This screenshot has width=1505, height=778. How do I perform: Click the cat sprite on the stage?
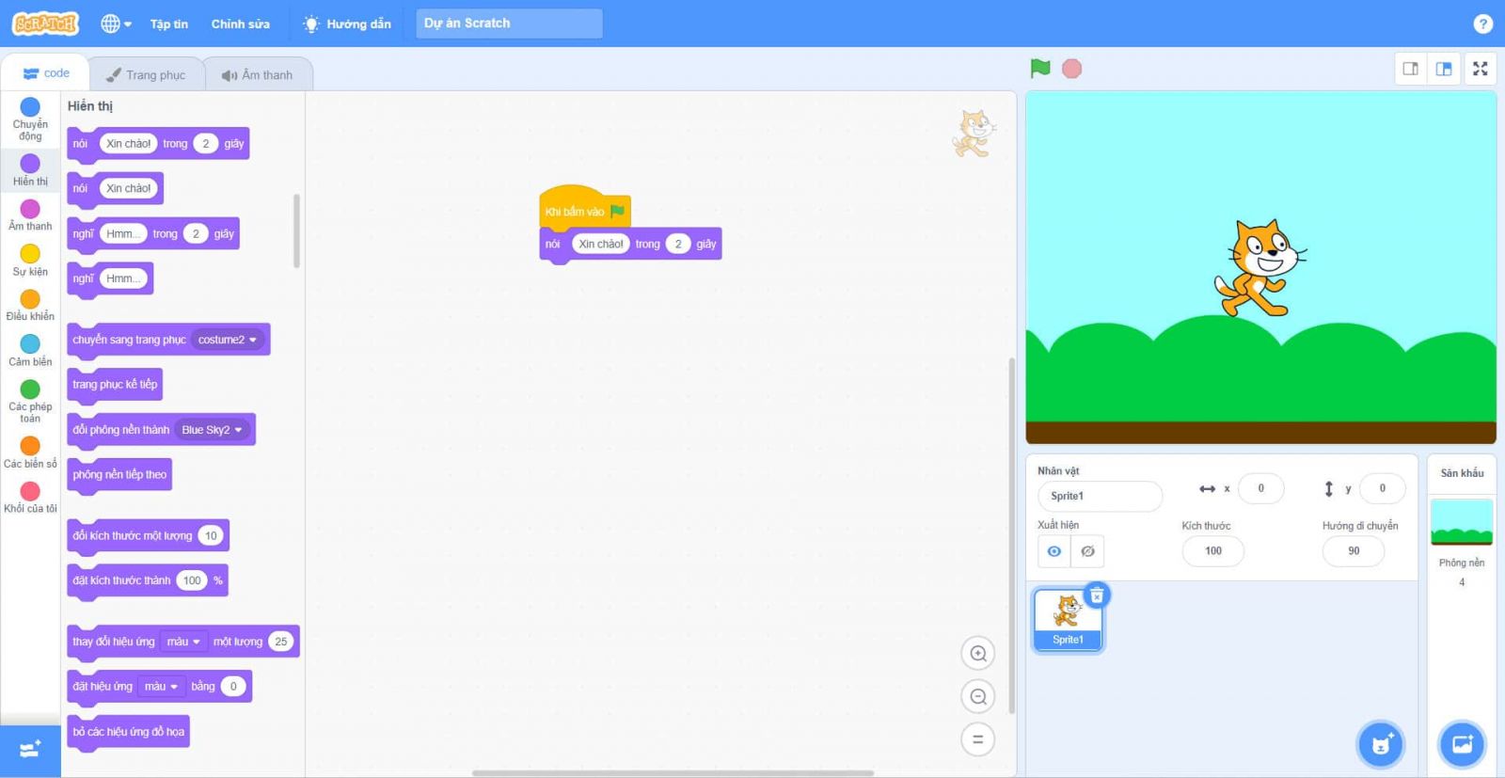(1259, 268)
